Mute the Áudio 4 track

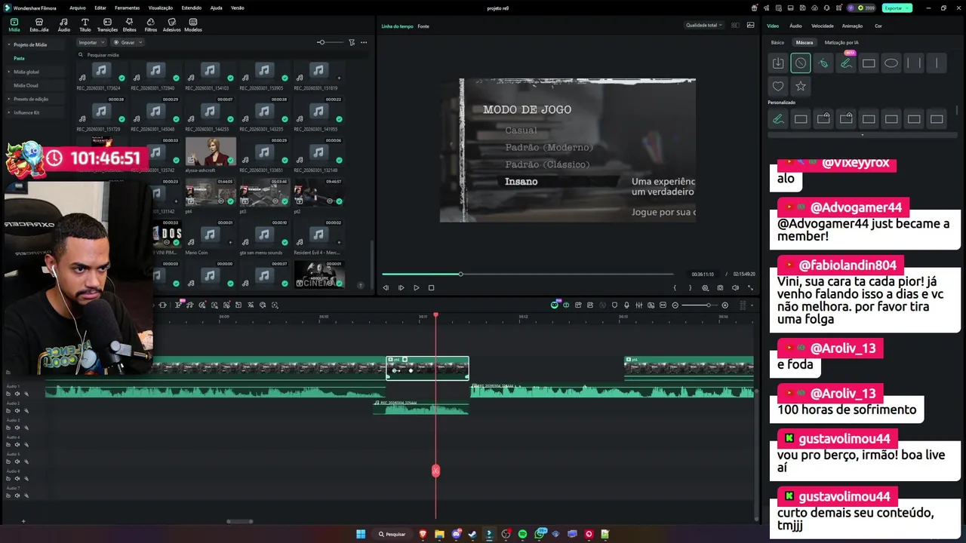[x=17, y=445]
